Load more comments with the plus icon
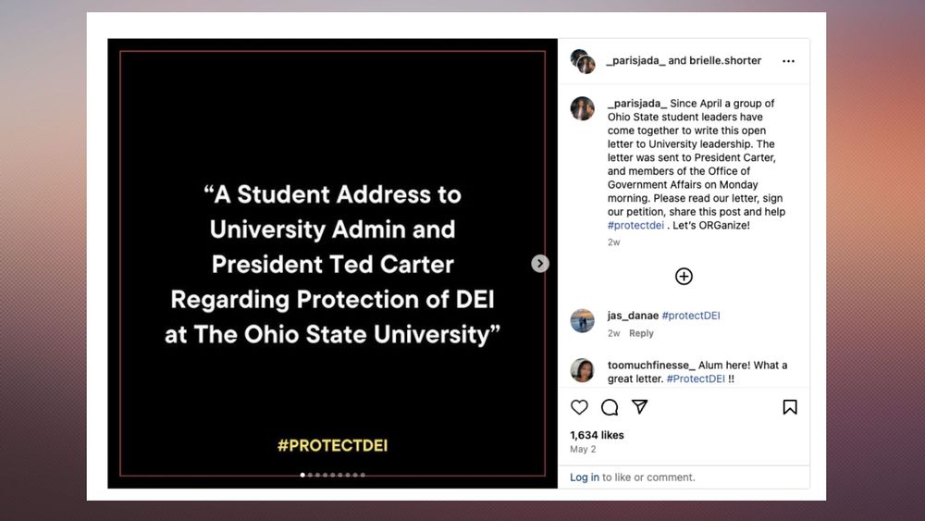Image resolution: width=925 pixels, height=521 pixels. pyautogui.click(x=684, y=276)
